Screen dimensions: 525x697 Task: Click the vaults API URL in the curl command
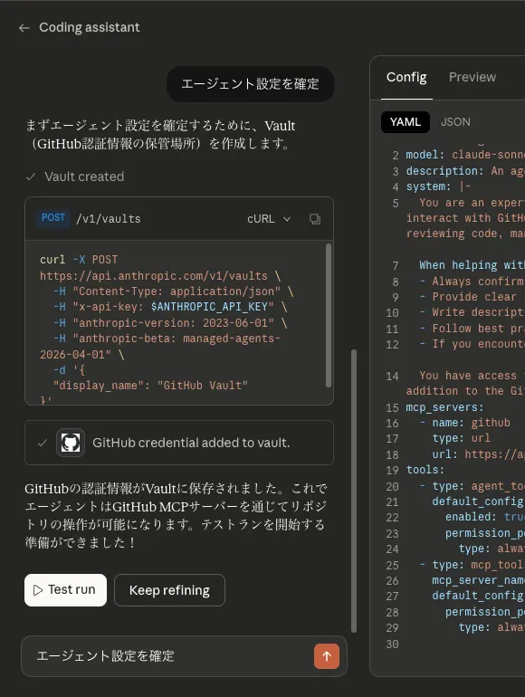[154, 275]
